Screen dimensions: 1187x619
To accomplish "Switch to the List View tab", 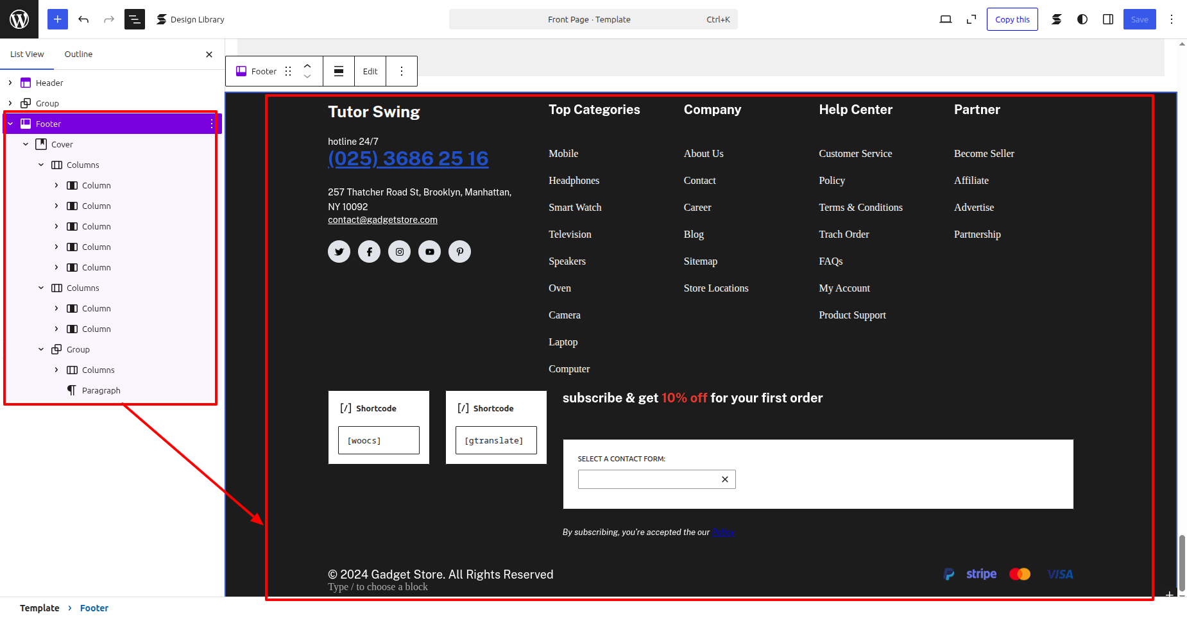I will pyautogui.click(x=27, y=54).
